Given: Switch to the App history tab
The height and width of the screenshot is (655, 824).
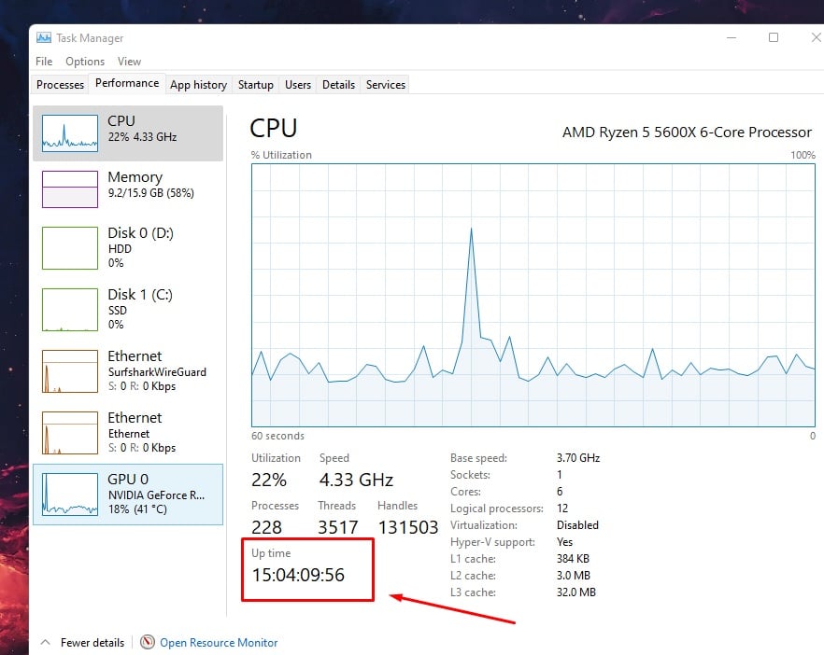Looking at the screenshot, I should click(198, 85).
